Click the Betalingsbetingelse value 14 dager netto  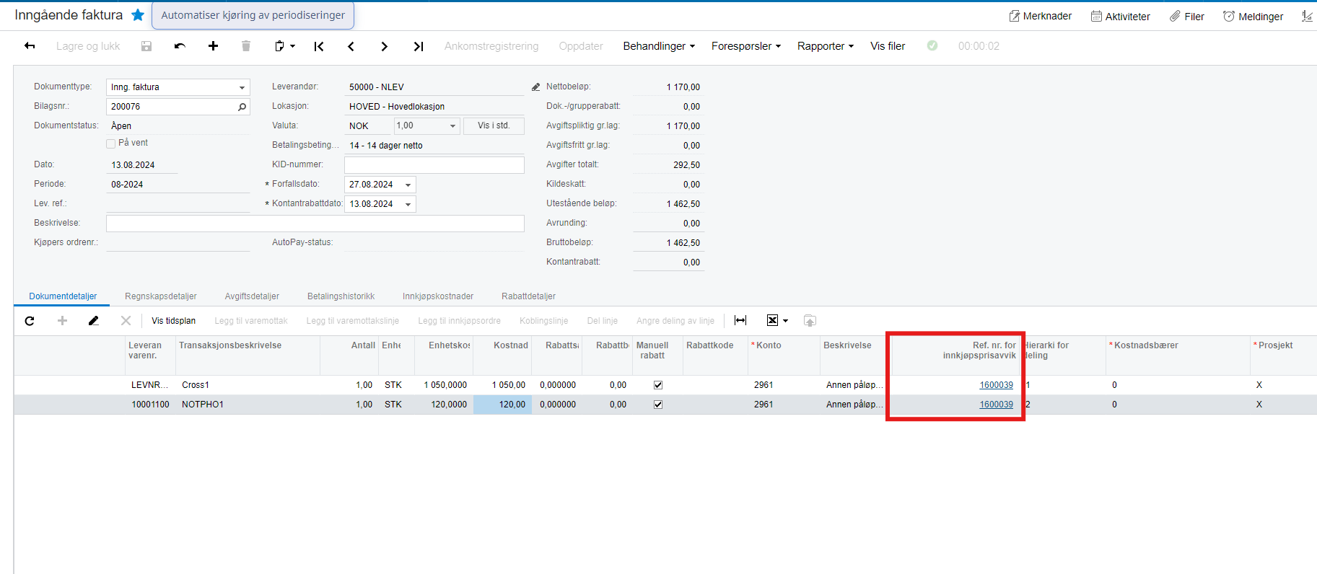pos(386,146)
